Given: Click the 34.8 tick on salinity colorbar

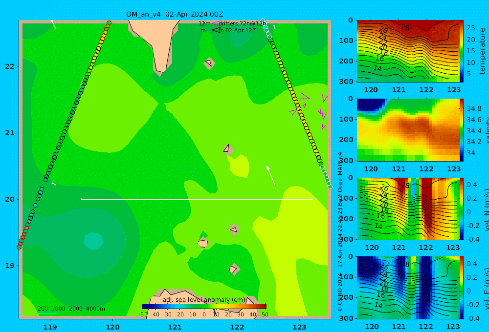Looking at the screenshot, I should click(x=474, y=109).
